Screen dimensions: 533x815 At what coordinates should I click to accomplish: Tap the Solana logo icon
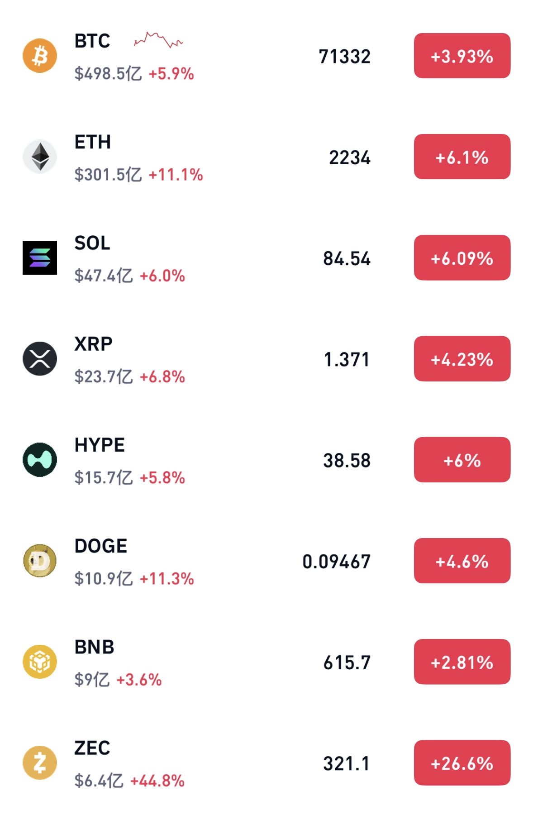click(40, 257)
